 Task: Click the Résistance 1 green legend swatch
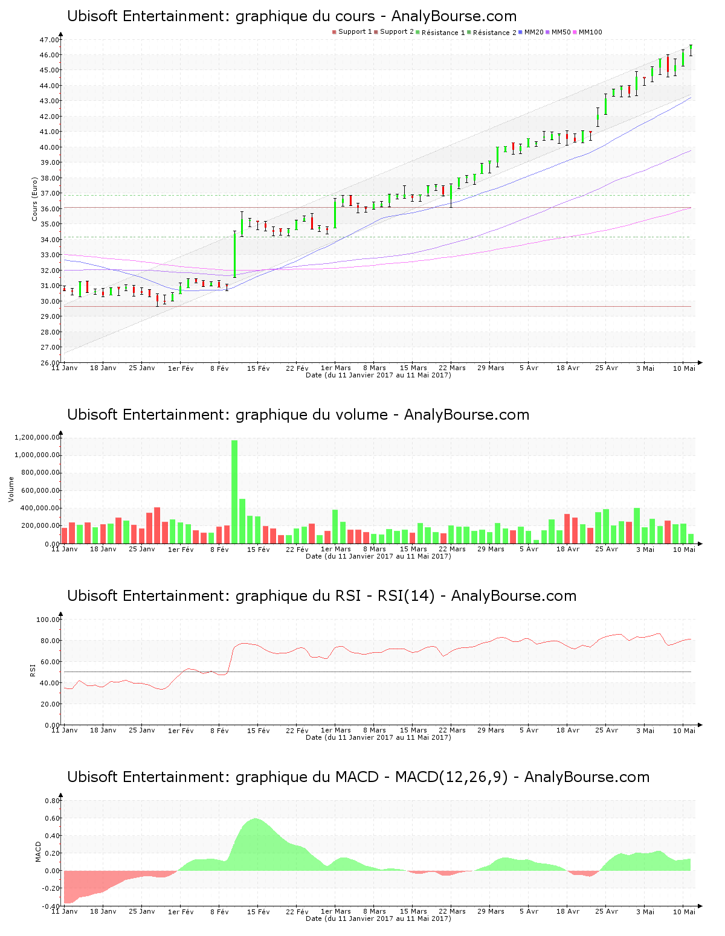pyautogui.click(x=418, y=32)
